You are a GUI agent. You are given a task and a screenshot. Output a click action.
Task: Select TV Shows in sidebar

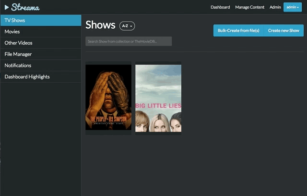click(41, 20)
